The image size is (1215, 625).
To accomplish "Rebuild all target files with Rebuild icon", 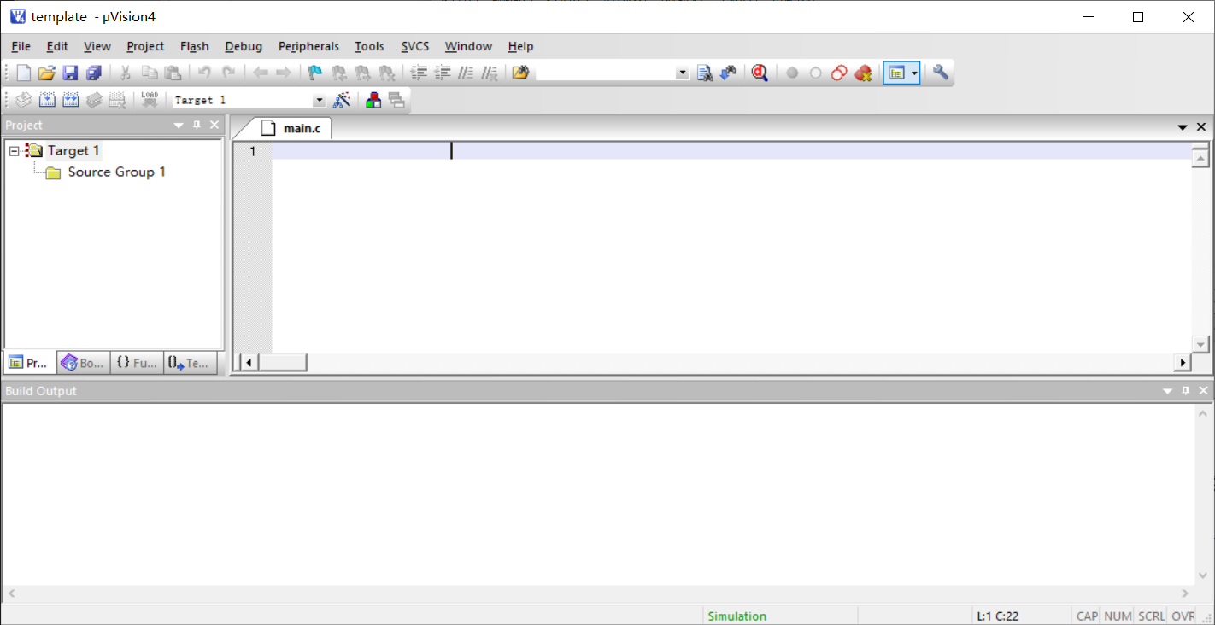I will click(70, 100).
